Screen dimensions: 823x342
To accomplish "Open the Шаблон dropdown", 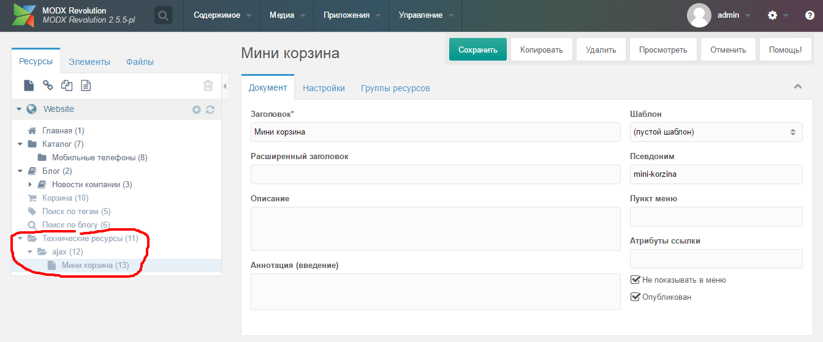I will 716,132.
